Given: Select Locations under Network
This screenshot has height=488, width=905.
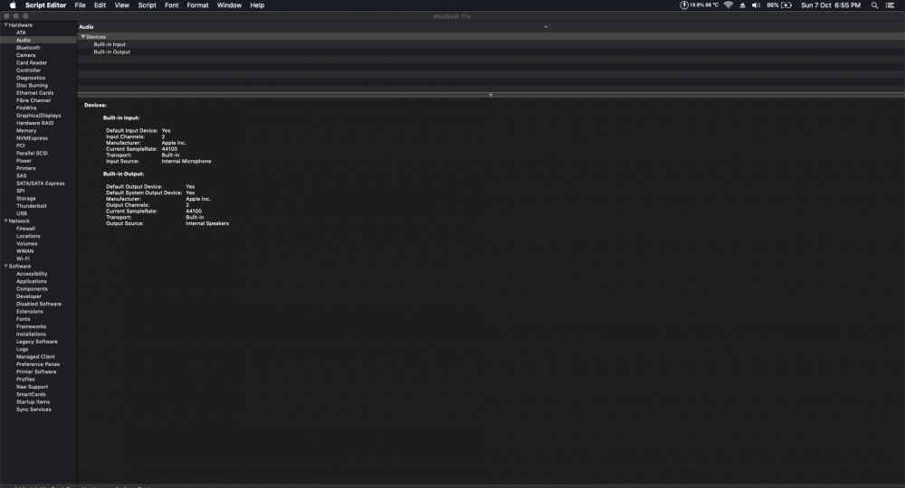Looking at the screenshot, I should coord(28,236).
